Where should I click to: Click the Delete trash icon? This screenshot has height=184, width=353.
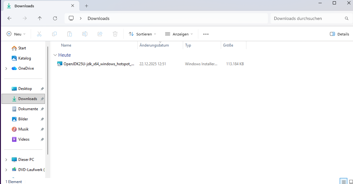115,34
